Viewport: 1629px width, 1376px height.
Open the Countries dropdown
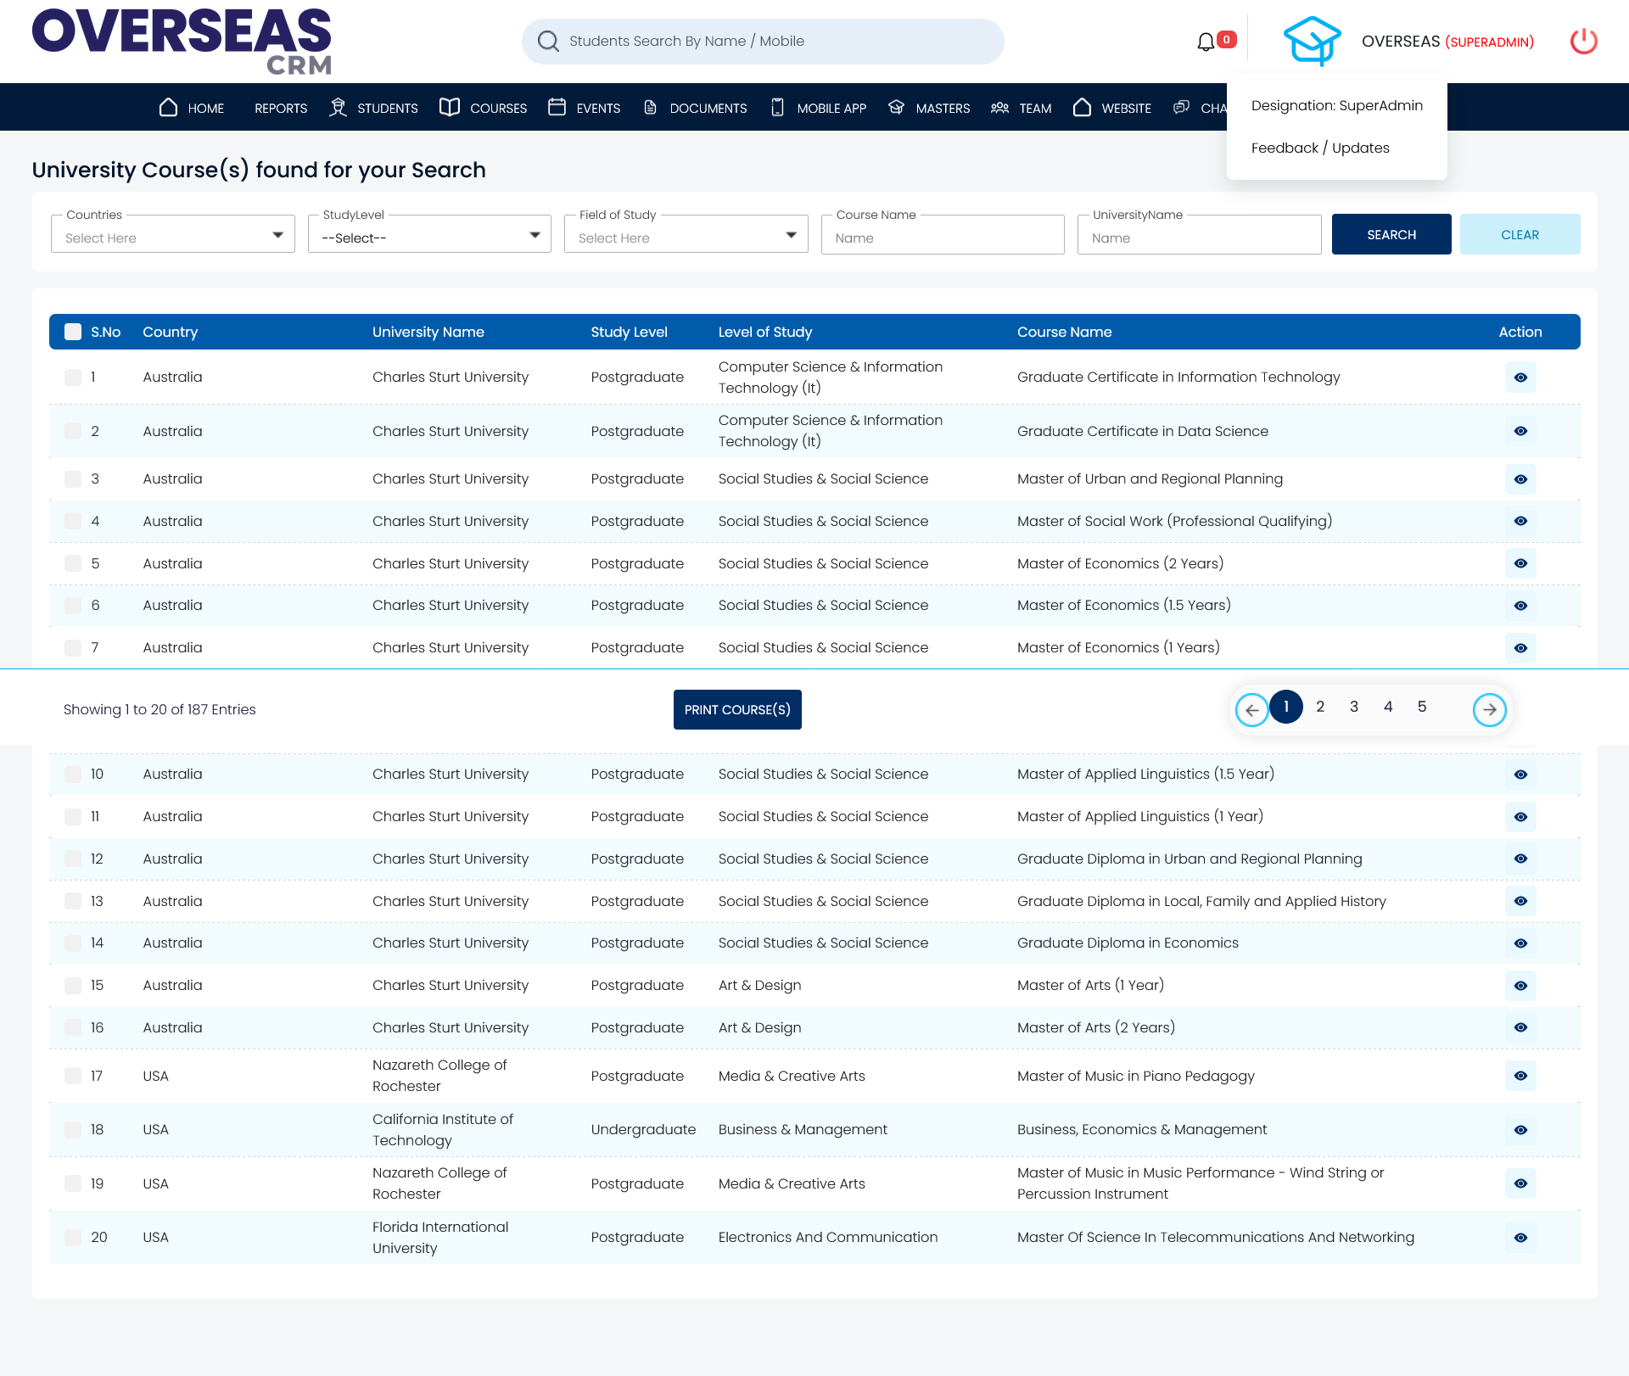[x=173, y=235]
